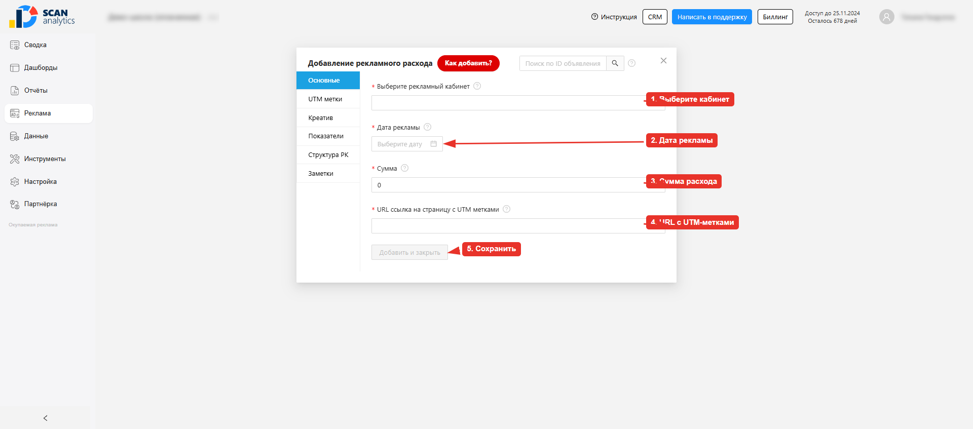The width and height of the screenshot is (973, 429).
Task: Click the Добавить и закрыть button
Action: (x=409, y=252)
